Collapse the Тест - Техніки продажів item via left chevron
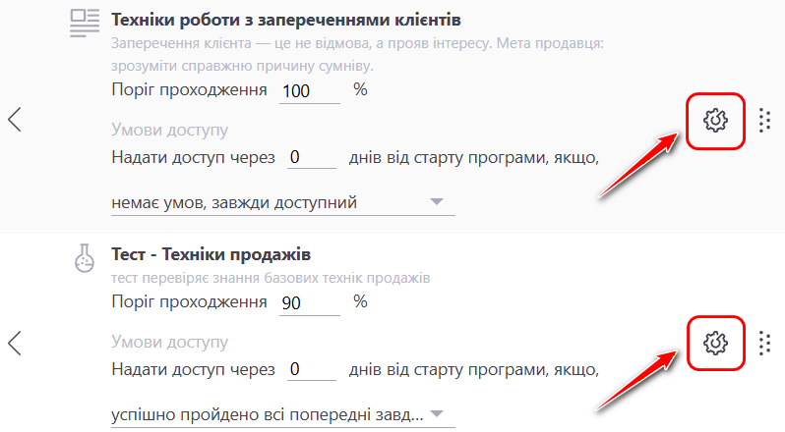 pos(15,343)
